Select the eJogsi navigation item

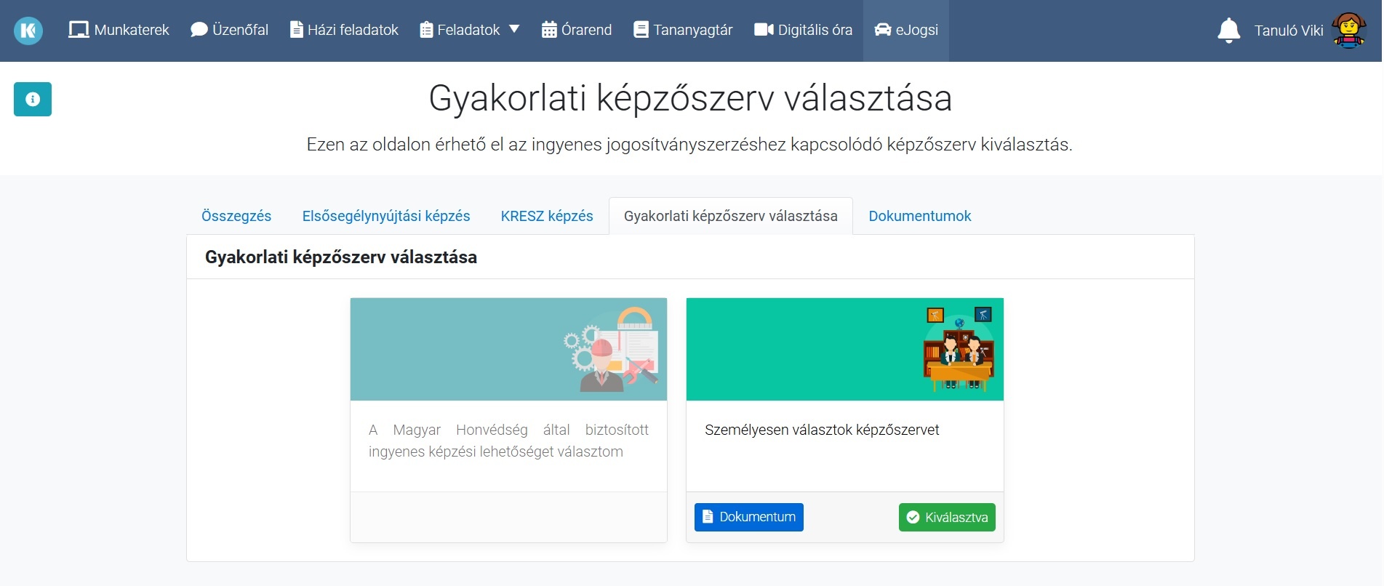pos(906,31)
